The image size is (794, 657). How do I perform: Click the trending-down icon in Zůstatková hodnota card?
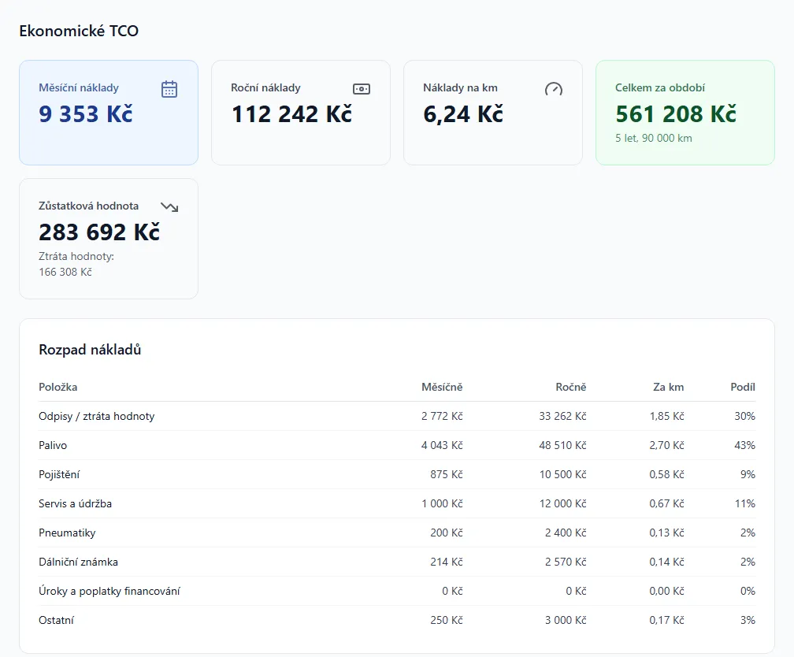coord(169,206)
